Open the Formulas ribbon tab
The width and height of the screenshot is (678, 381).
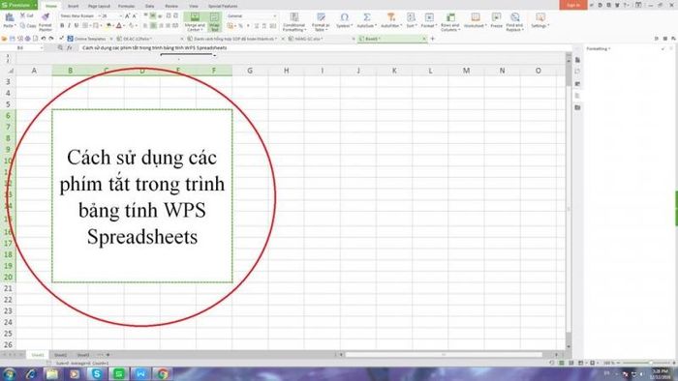pyautogui.click(x=126, y=6)
